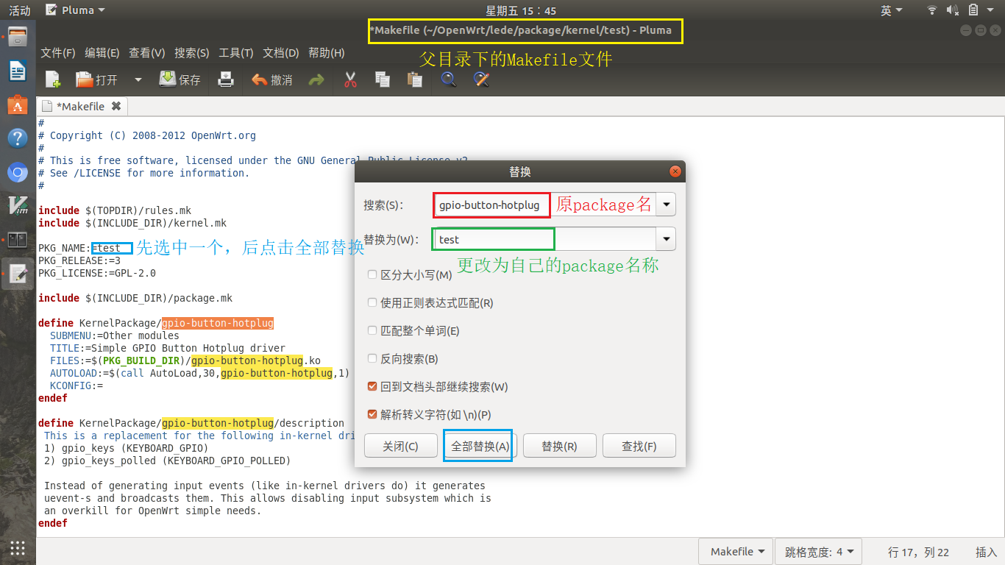Image resolution: width=1005 pixels, height=565 pixels.
Task: Open the search history dropdown arrow
Action: click(666, 204)
